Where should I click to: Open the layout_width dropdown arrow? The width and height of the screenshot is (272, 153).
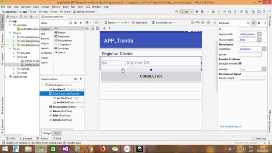tap(259, 34)
